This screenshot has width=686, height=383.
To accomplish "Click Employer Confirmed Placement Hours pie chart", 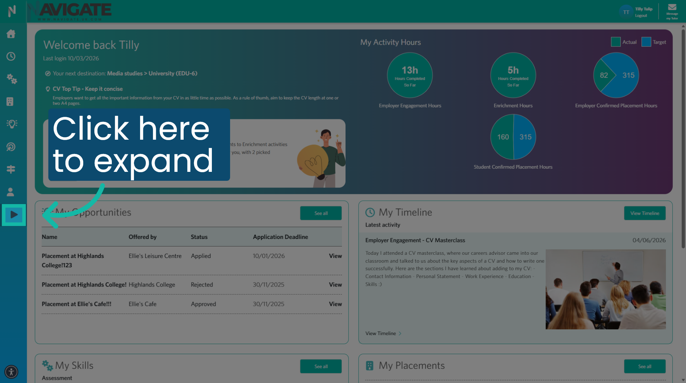I will click(616, 75).
